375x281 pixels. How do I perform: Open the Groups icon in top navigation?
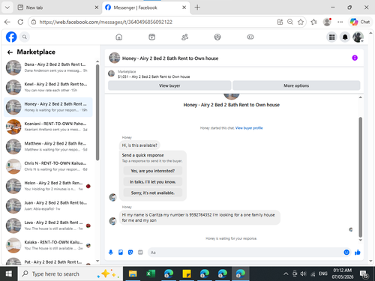click(217, 37)
